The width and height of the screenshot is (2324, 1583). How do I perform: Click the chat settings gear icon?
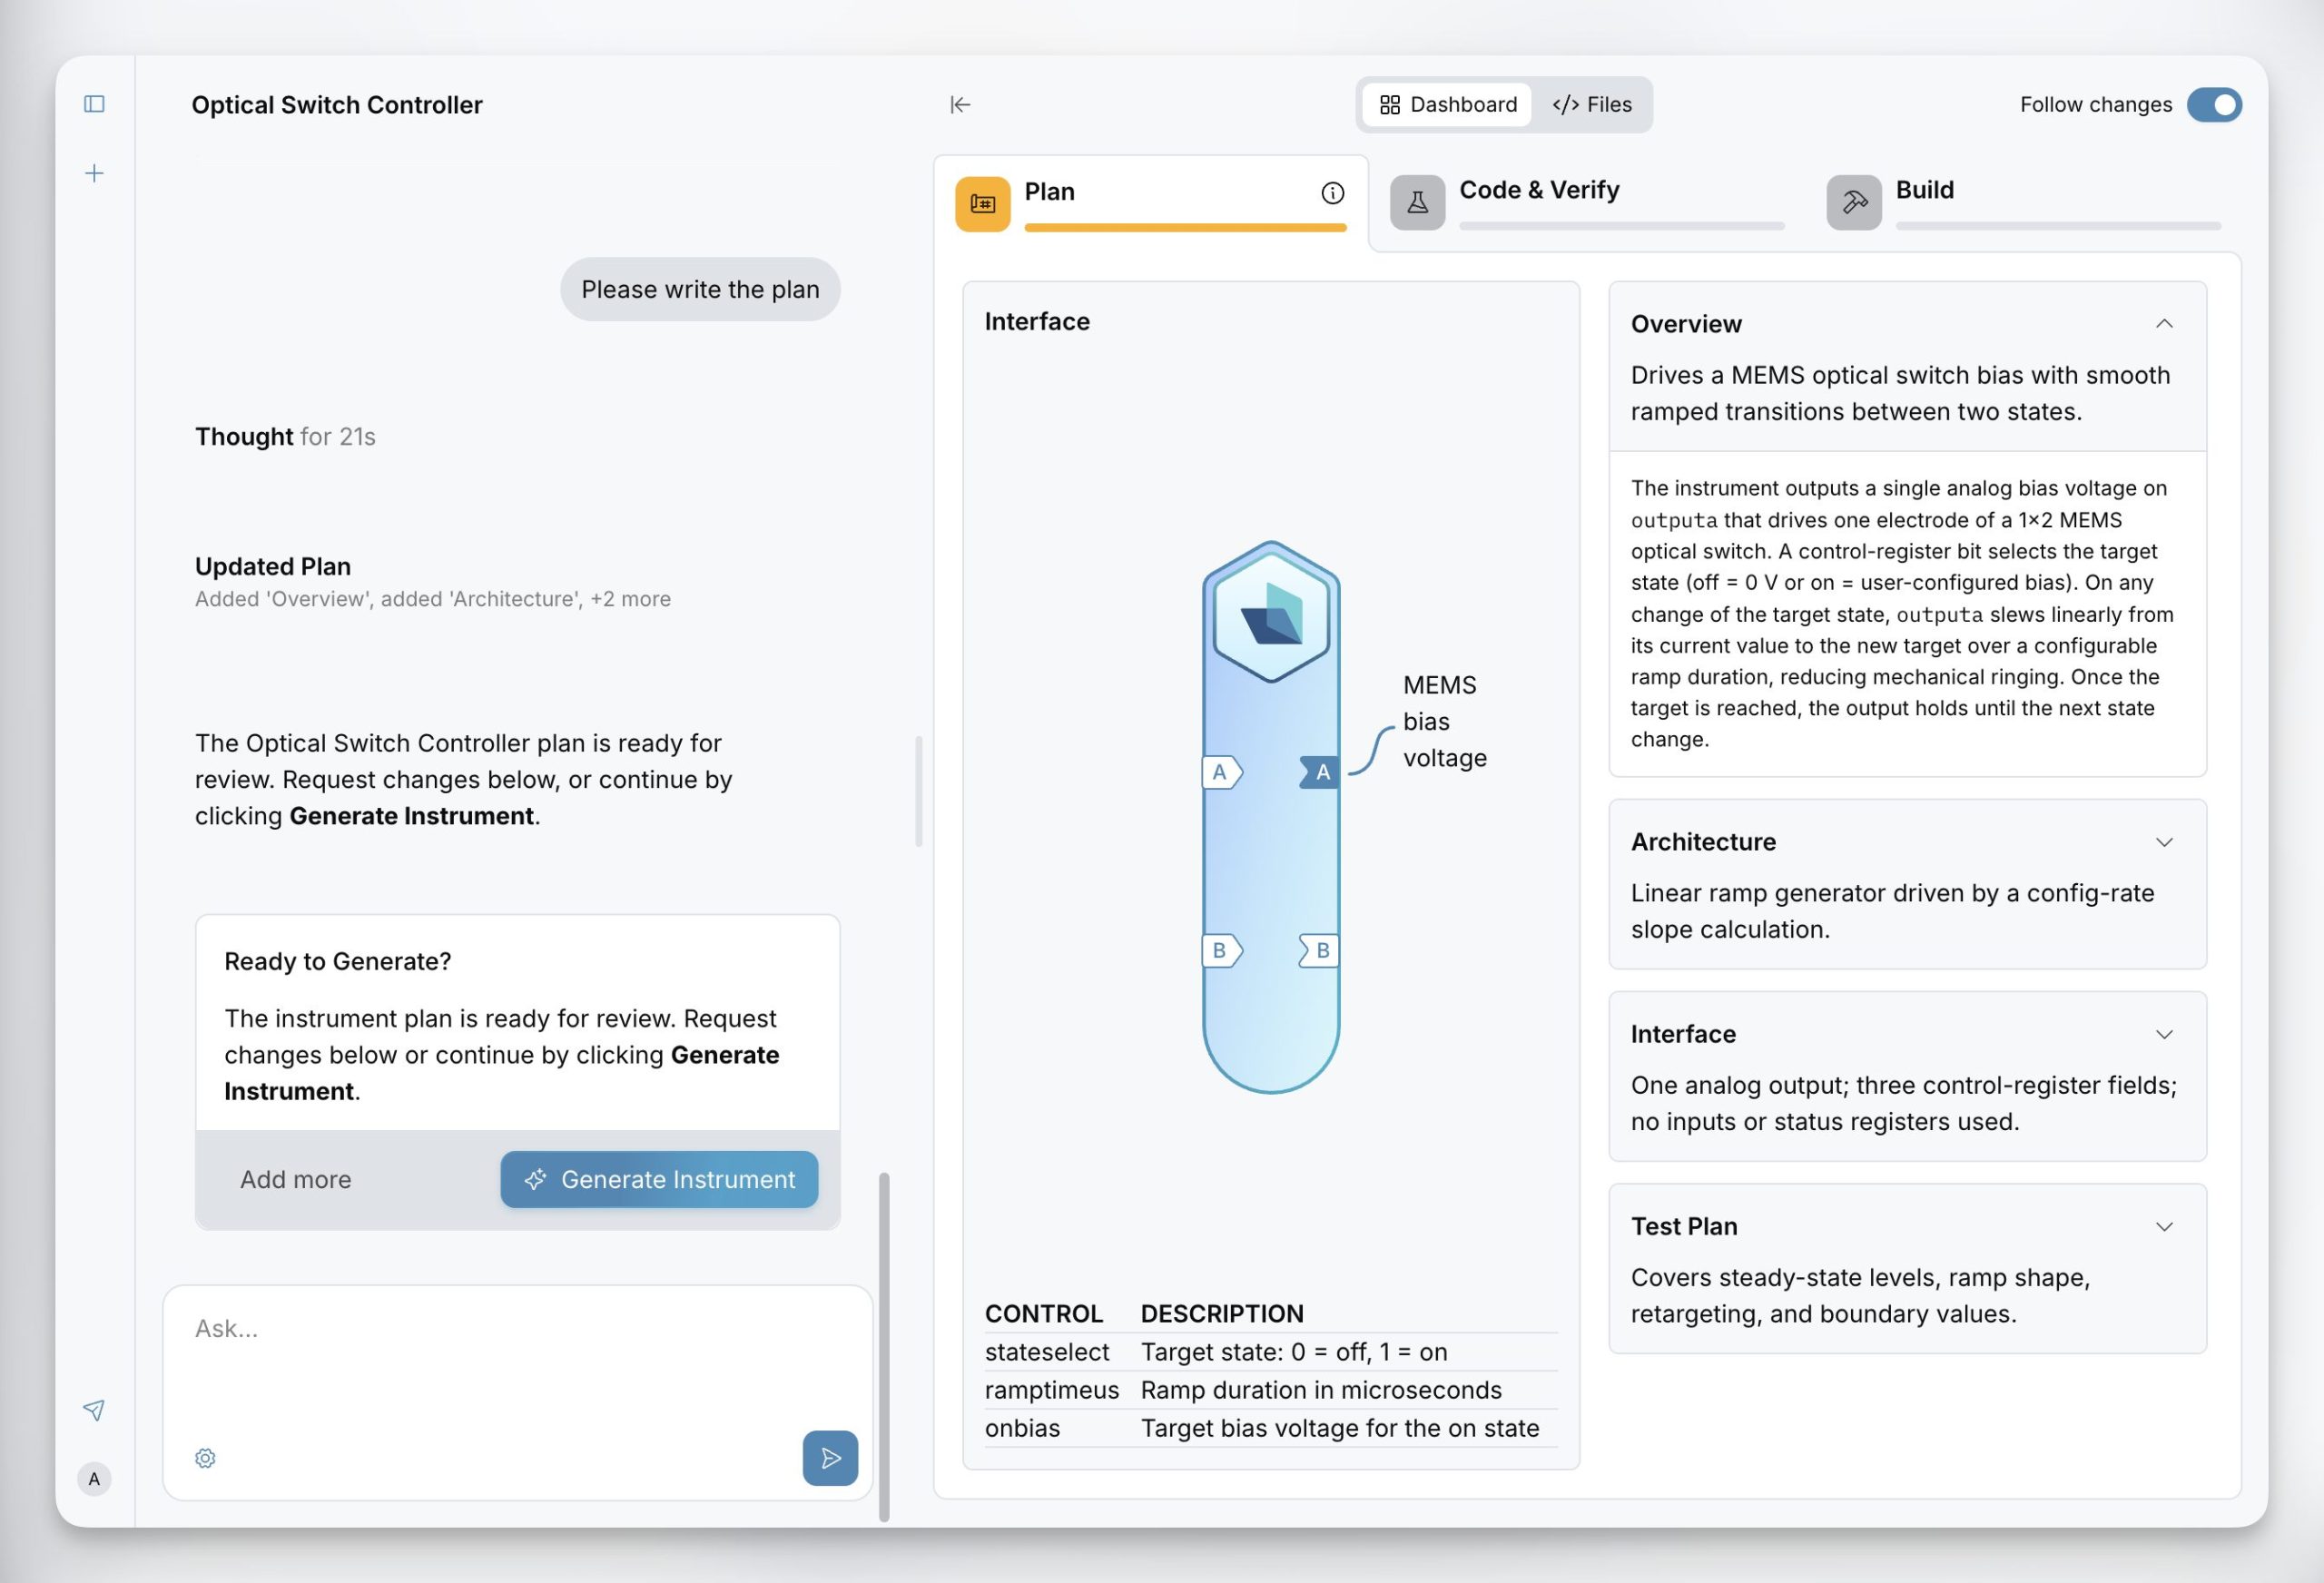[x=205, y=1458]
